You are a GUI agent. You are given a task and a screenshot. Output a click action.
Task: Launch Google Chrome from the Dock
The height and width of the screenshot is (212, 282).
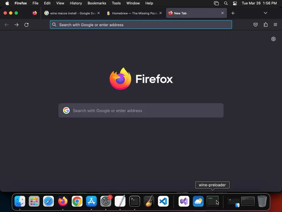point(77,201)
